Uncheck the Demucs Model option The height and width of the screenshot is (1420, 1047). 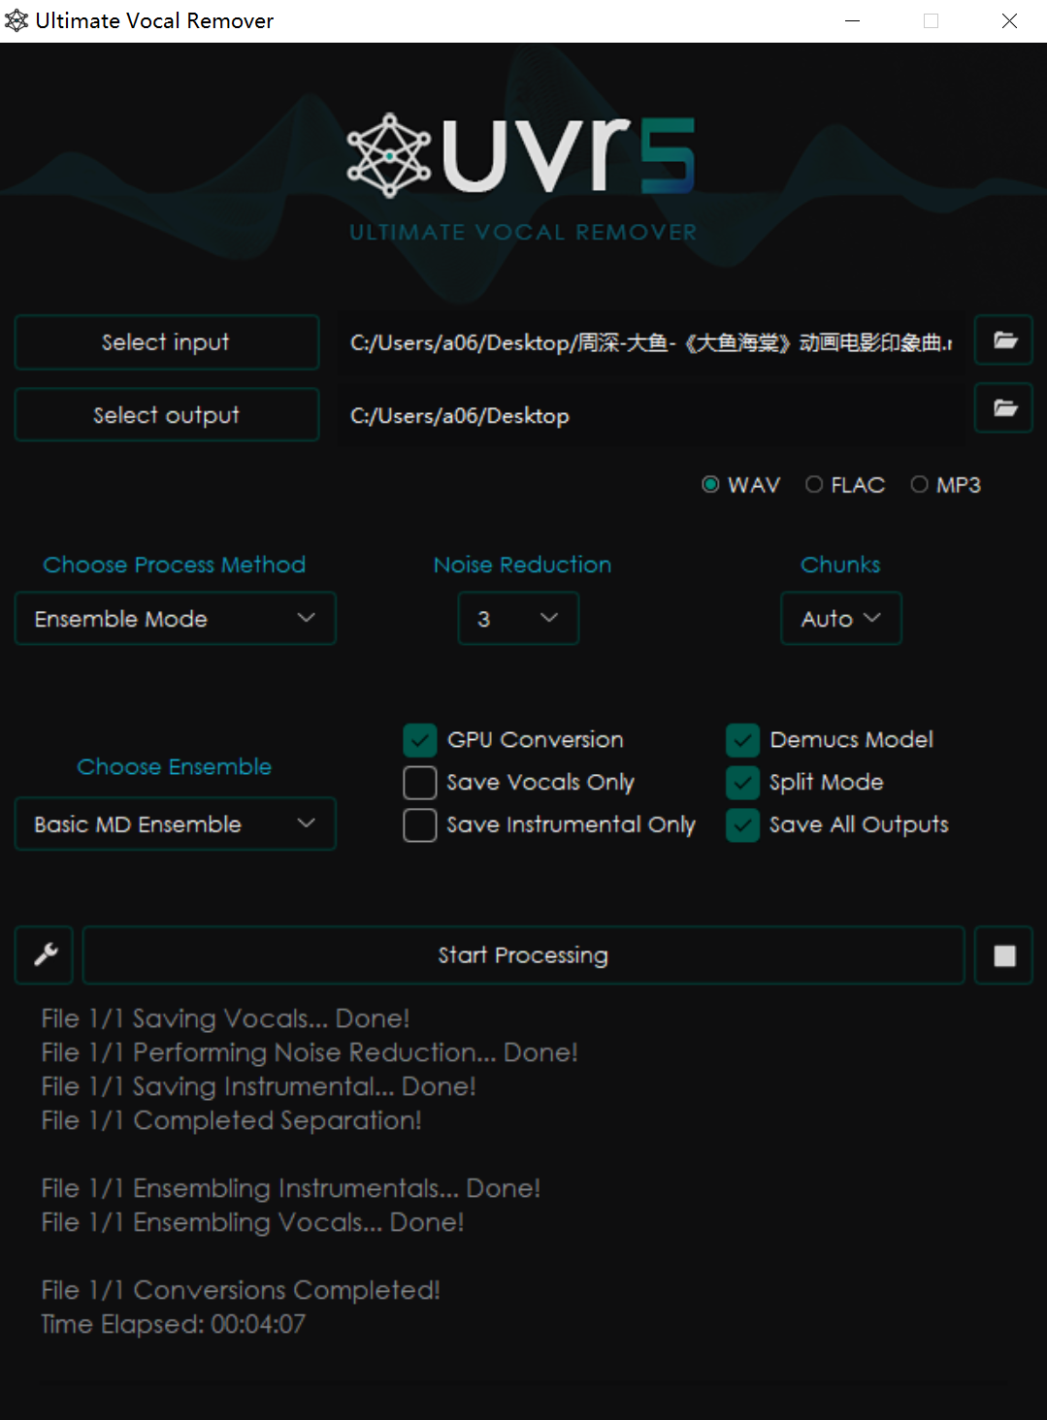(742, 740)
